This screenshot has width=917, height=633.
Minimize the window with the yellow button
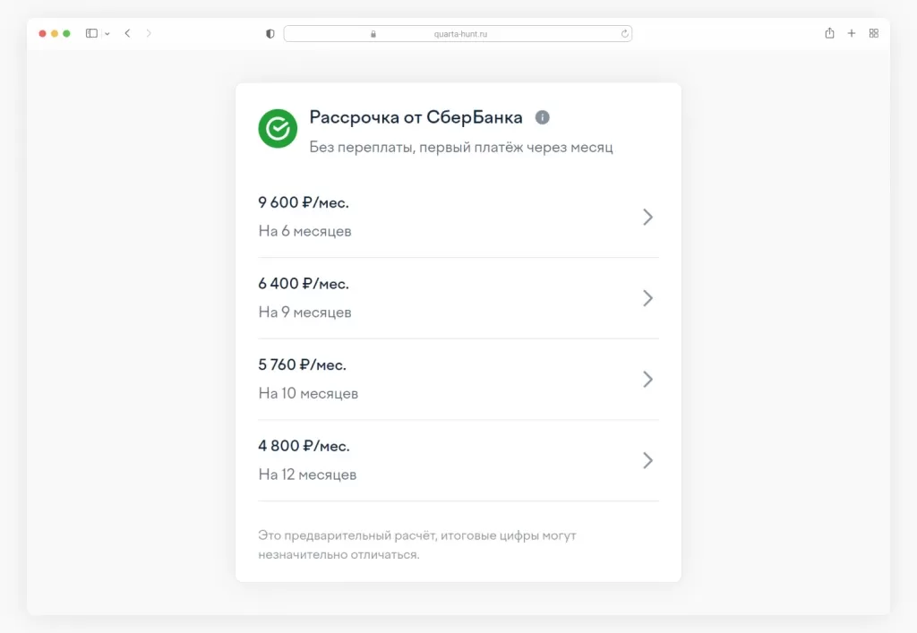click(55, 34)
